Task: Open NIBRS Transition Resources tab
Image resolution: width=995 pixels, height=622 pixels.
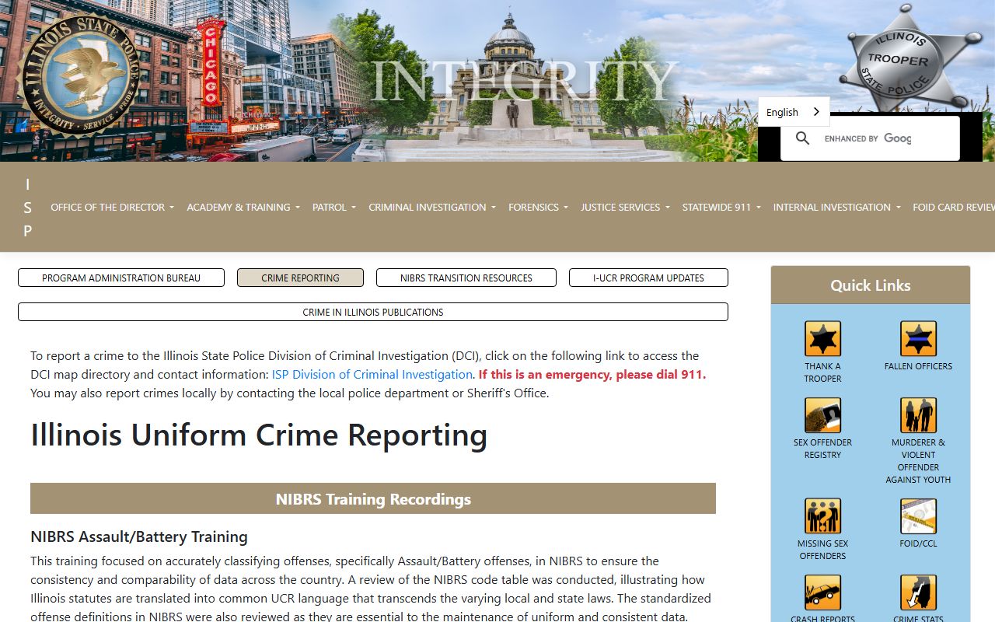Action: click(x=466, y=278)
